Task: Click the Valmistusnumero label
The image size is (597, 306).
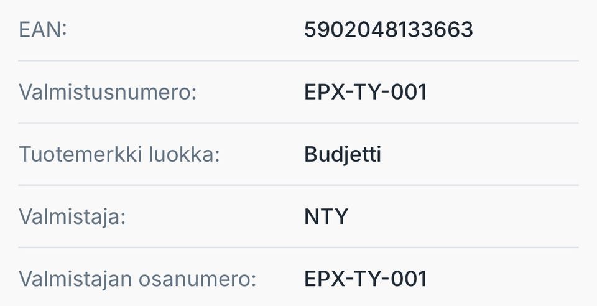Action: click(x=108, y=92)
